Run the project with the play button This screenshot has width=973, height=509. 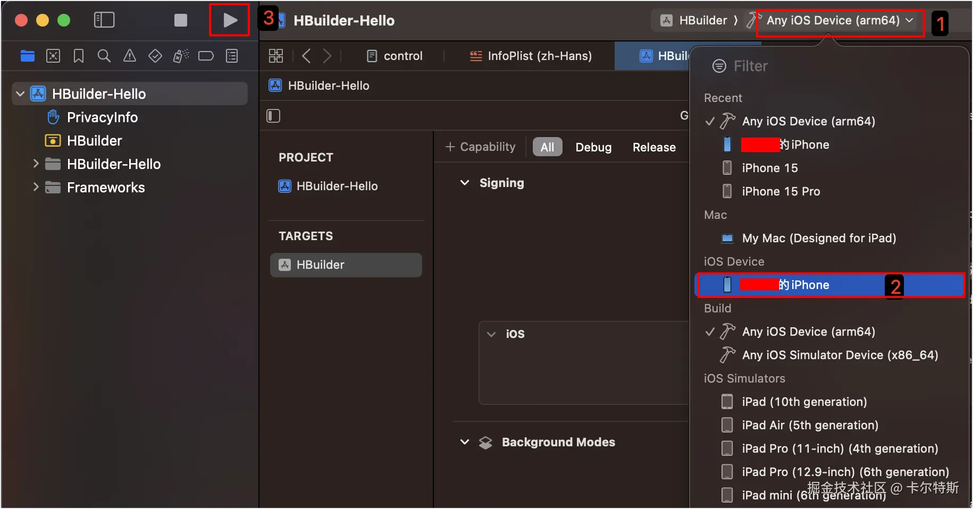(230, 20)
